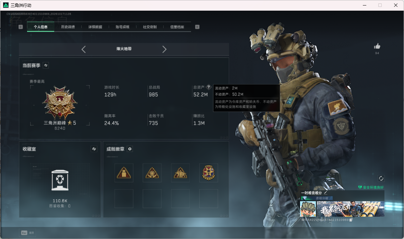Click the nickname 一时难舍难分
This screenshot has width=404, height=239.
click(x=311, y=193)
